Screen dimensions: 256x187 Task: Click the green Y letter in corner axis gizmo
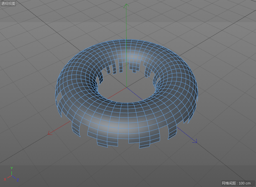12,168
